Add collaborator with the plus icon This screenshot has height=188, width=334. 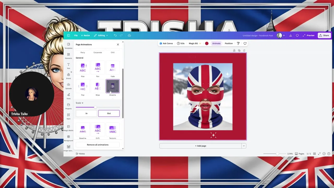pos(284,36)
